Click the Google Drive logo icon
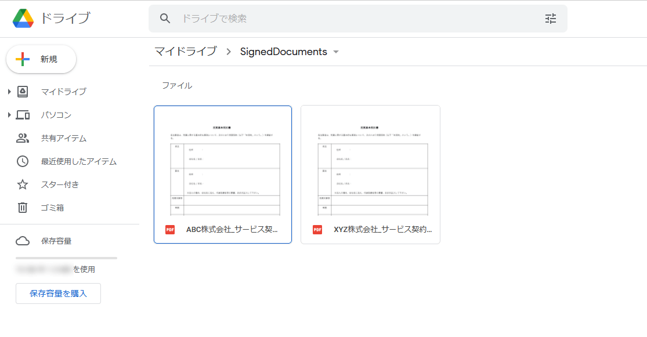Viewport: 647px width, 337px height. point(23,19)
